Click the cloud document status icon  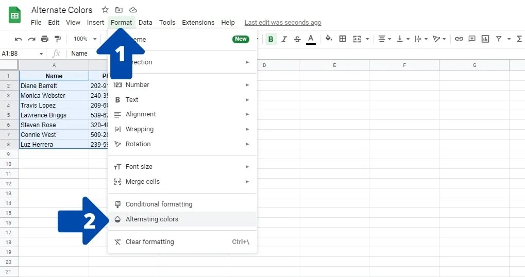click(133, 10)
